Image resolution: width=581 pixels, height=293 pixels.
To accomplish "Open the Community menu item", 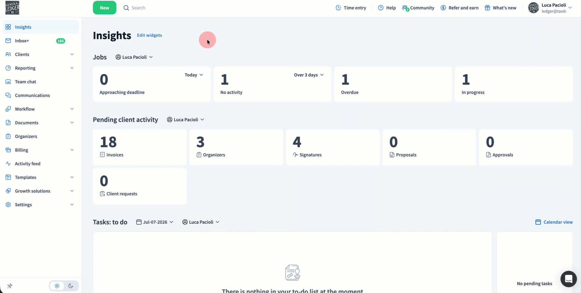I will pos(418,8).
